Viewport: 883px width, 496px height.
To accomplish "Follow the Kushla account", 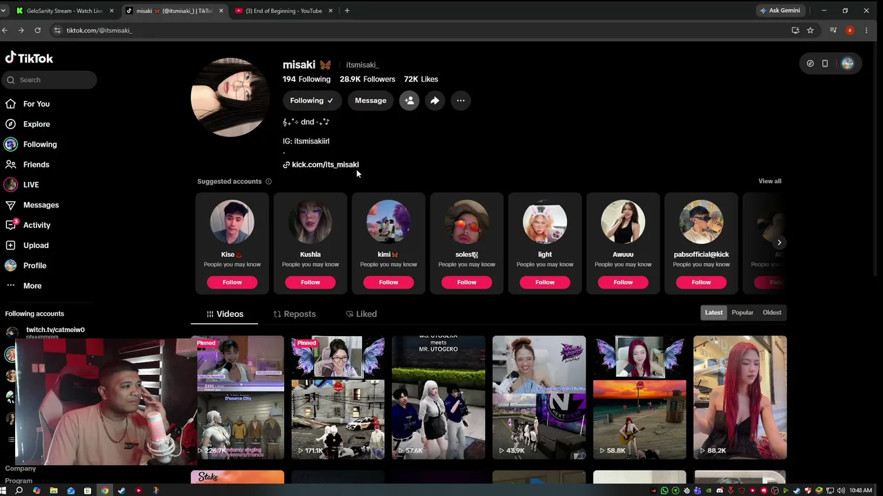I will [310, 282].
